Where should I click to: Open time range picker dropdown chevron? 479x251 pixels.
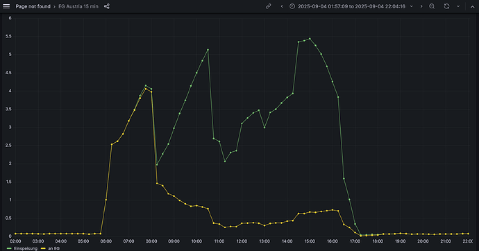click(x=412, y=6)
